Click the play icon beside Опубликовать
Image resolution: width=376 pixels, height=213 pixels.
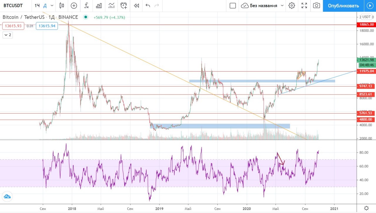370,6
